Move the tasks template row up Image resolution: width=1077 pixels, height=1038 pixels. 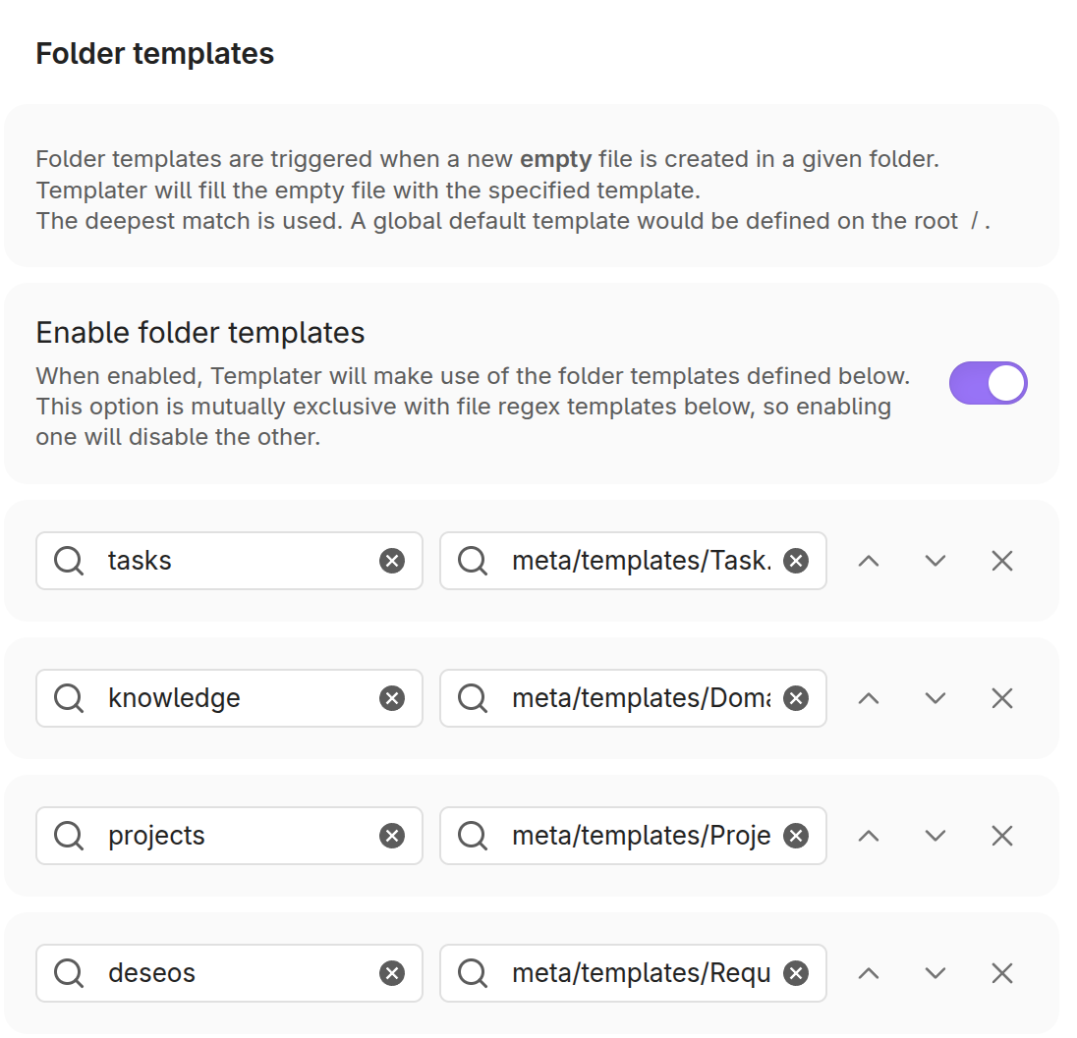868,561
